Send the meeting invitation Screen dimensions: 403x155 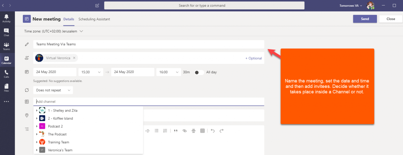pos(365,19)
